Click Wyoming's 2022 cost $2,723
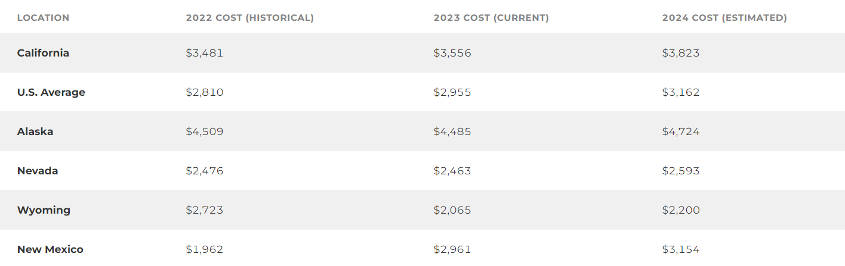This screenshot has width=845, height=266. [205, 210]
